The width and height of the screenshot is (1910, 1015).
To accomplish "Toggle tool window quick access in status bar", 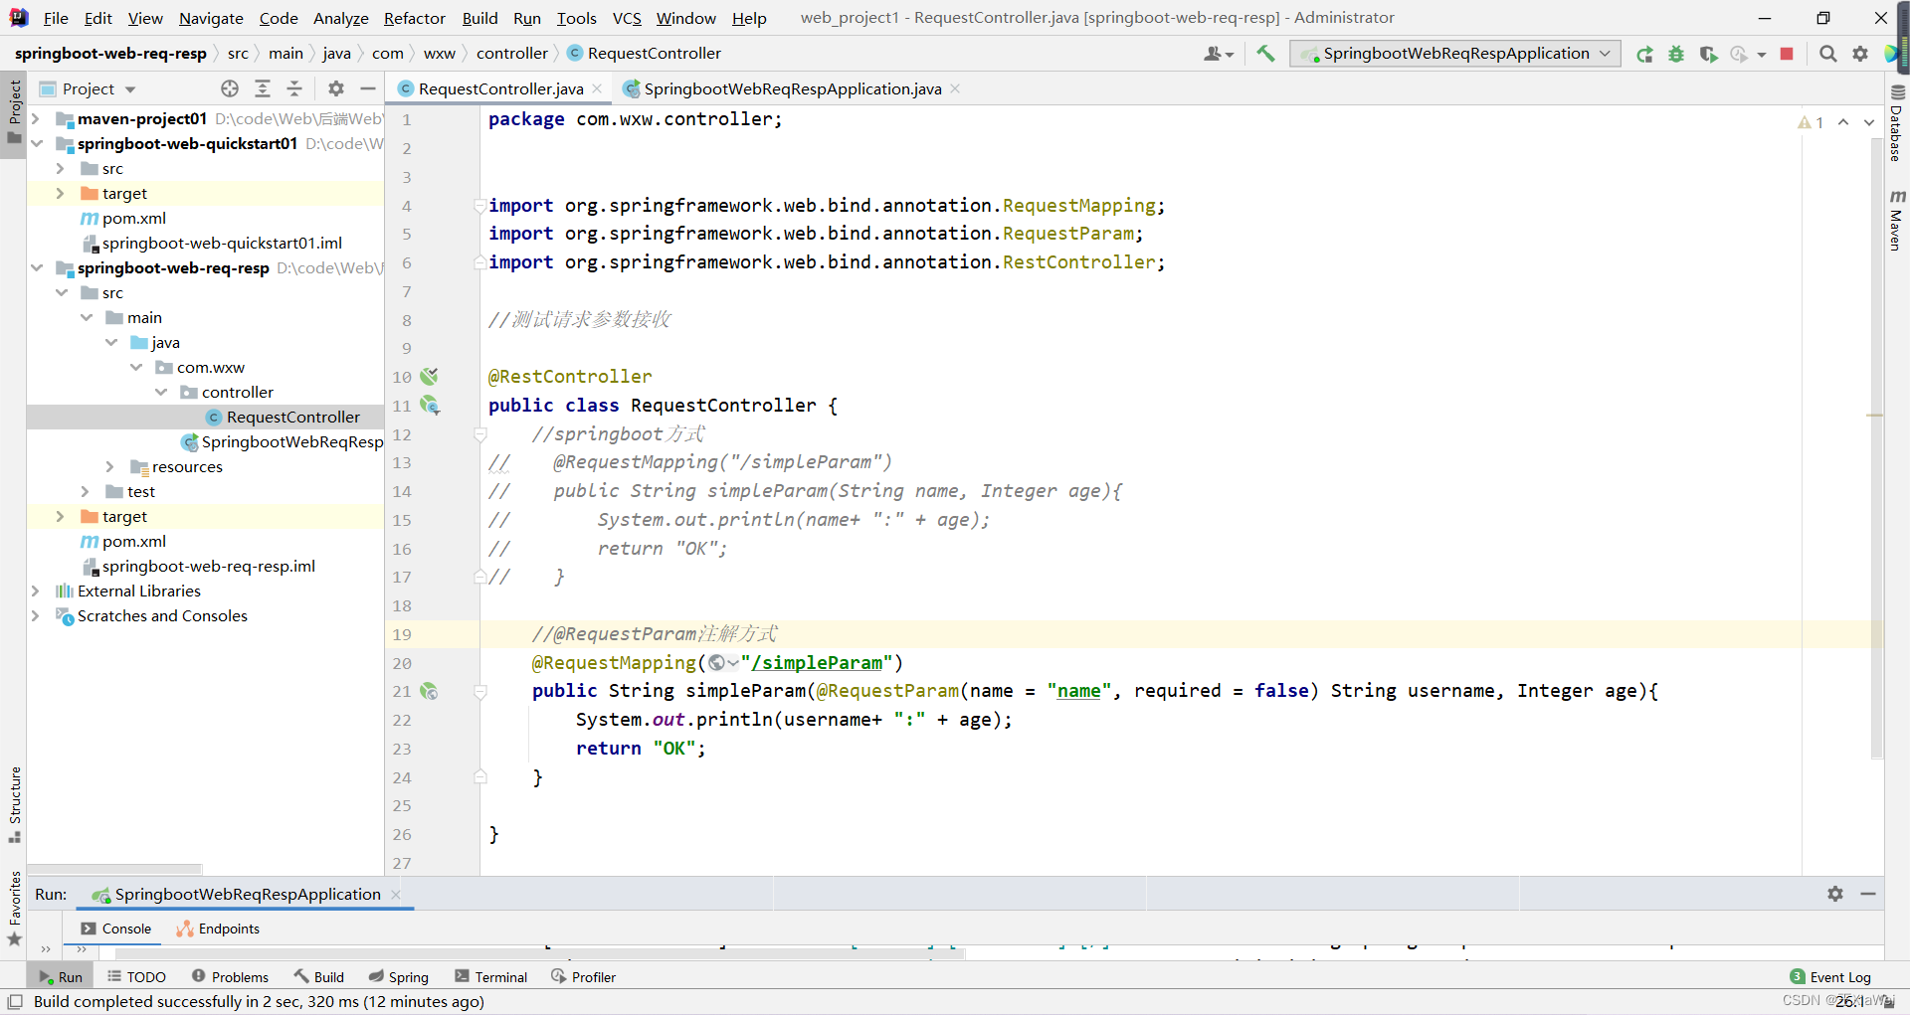I will pyautogui.click(x=15, y=1001).
